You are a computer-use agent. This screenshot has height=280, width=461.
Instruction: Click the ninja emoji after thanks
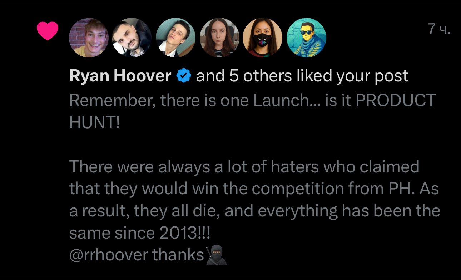[217, 255]
